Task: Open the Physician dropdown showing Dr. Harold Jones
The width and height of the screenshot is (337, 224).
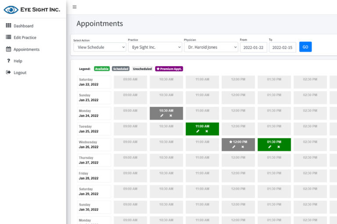Action: coord(211,47)
